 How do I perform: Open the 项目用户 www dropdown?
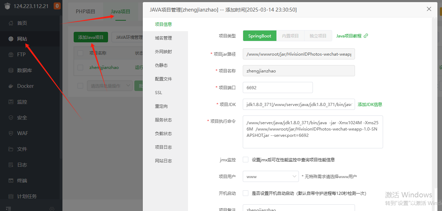coord(271,176)
